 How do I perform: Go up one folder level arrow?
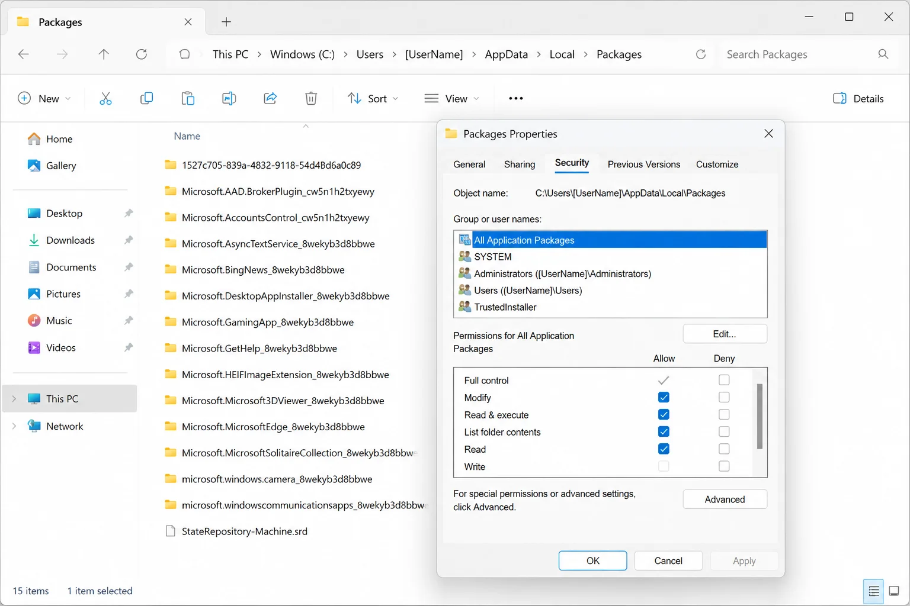(104, 54)
